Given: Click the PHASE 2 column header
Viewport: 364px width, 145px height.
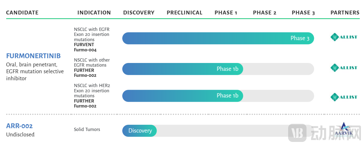Looking at the screenshot, I should click(265, 13).
